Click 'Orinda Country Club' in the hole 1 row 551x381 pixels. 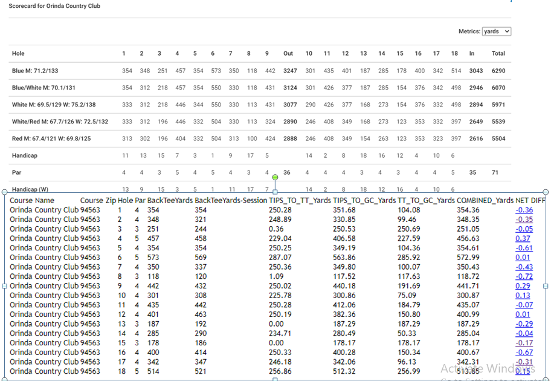pyautogui.click(x=44, y=210)
